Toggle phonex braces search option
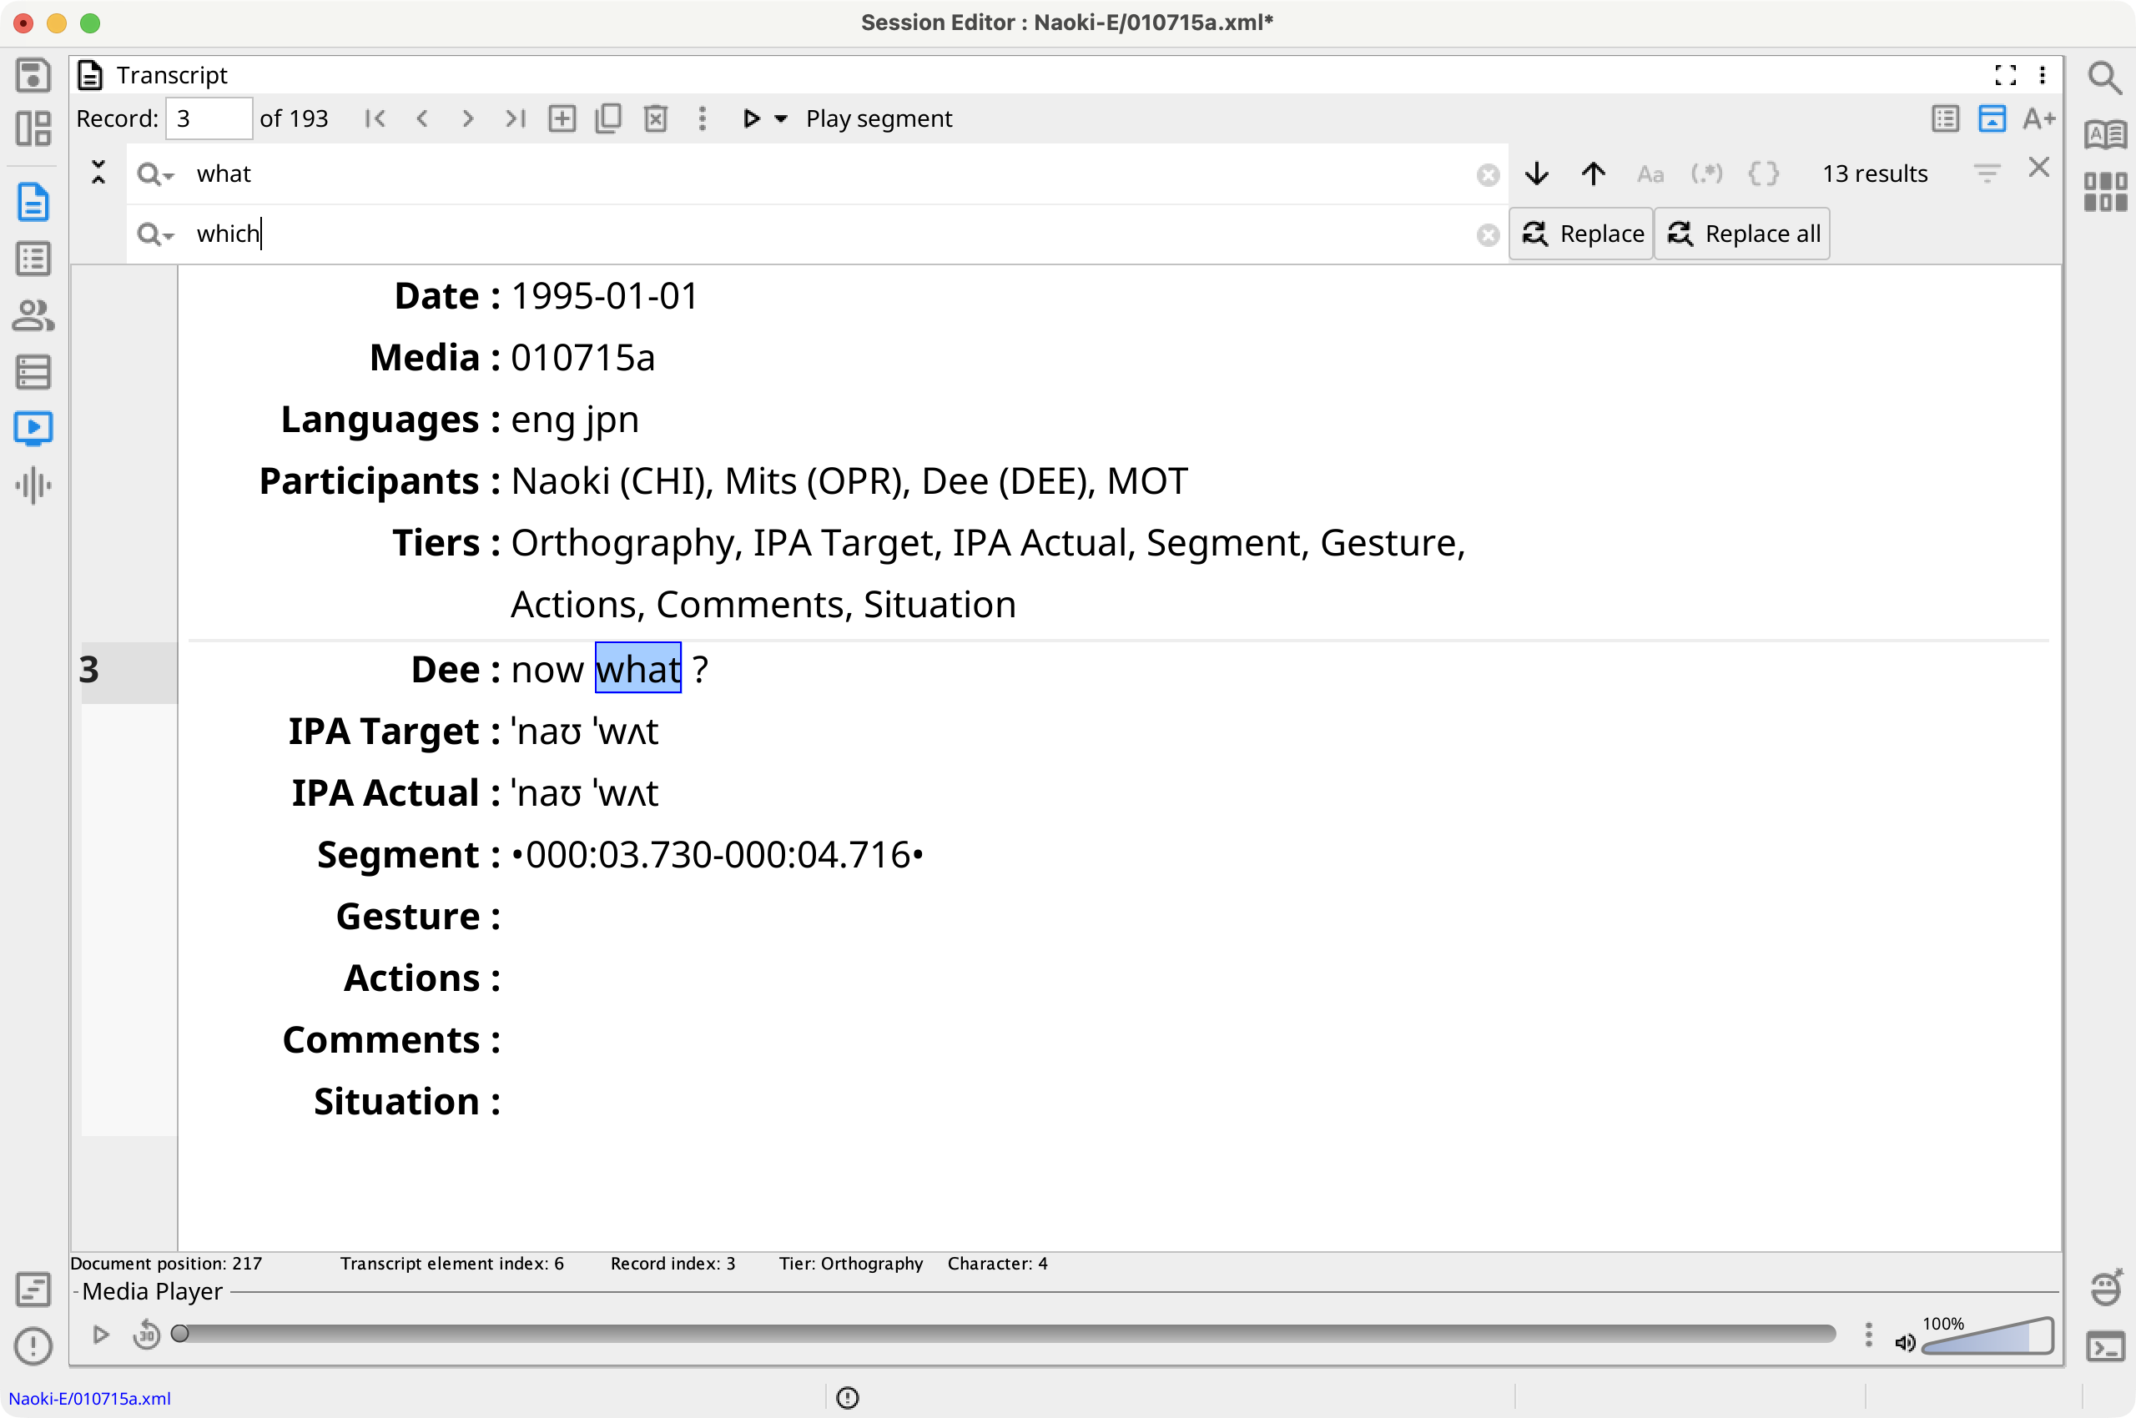The width and height of the screenshot is (2136, 1418). pyautogui.click(x=1763, y=173)
